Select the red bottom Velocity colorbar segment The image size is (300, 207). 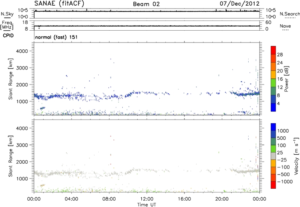coord(273,185)
